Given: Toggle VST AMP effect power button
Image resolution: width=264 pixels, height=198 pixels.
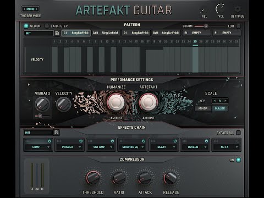Looking at the screenshot, I should pyautogui.click(x=112, y=141).
